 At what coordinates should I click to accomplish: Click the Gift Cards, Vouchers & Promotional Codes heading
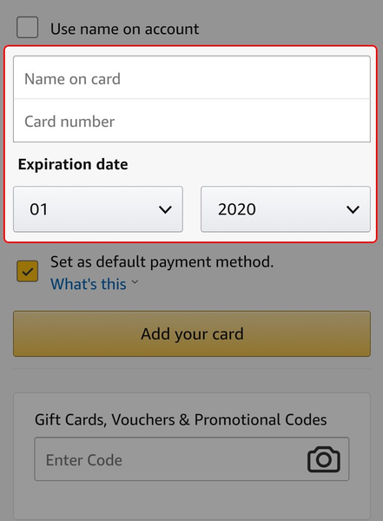coord(181,419)
